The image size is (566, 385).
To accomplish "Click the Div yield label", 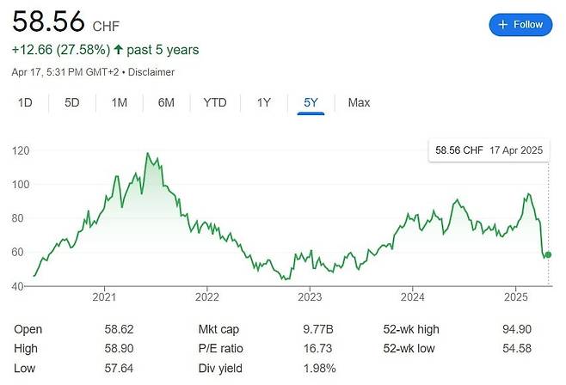I will coord(220,369).
